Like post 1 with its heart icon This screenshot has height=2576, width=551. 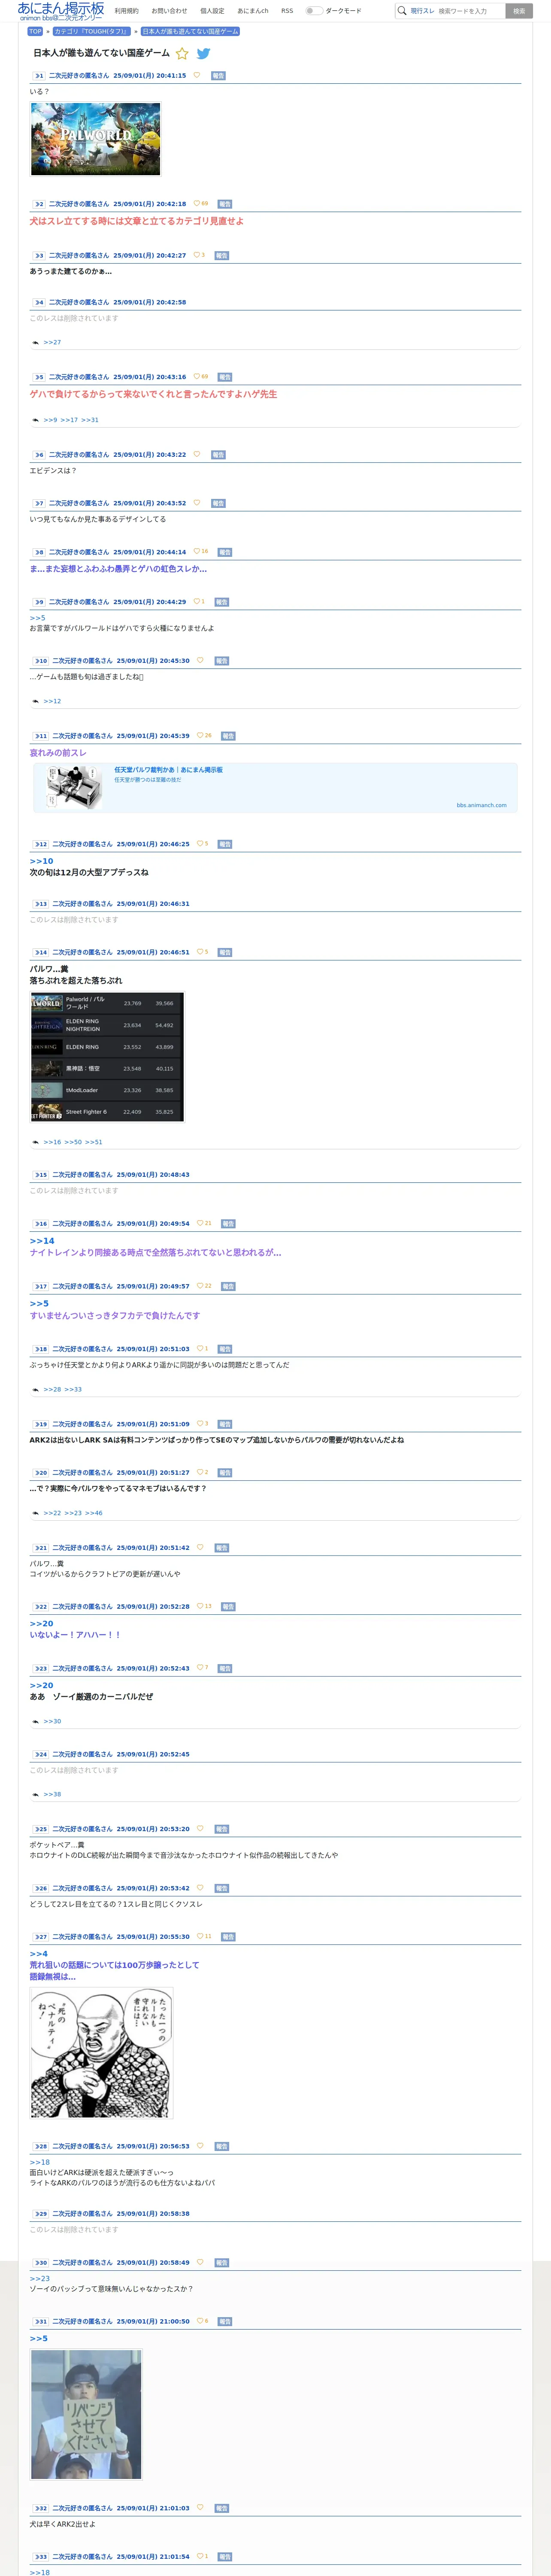197,75
